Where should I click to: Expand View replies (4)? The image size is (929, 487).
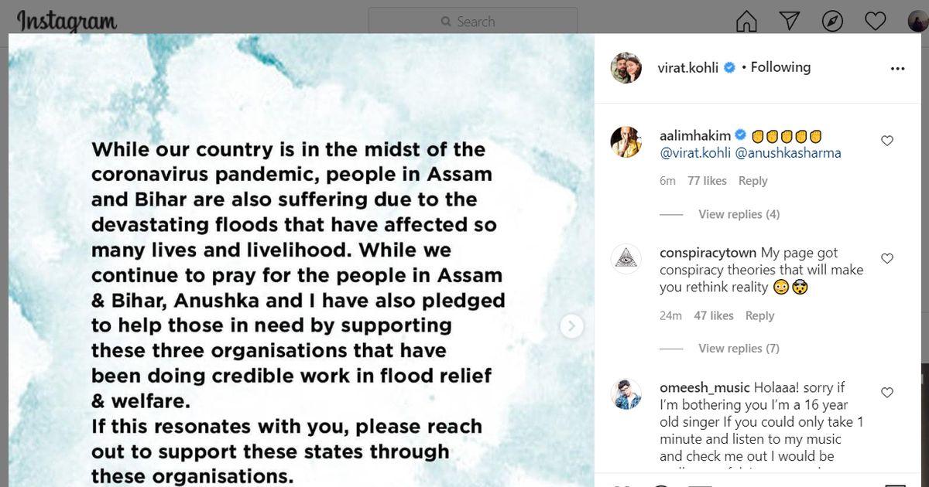[739, 214]
